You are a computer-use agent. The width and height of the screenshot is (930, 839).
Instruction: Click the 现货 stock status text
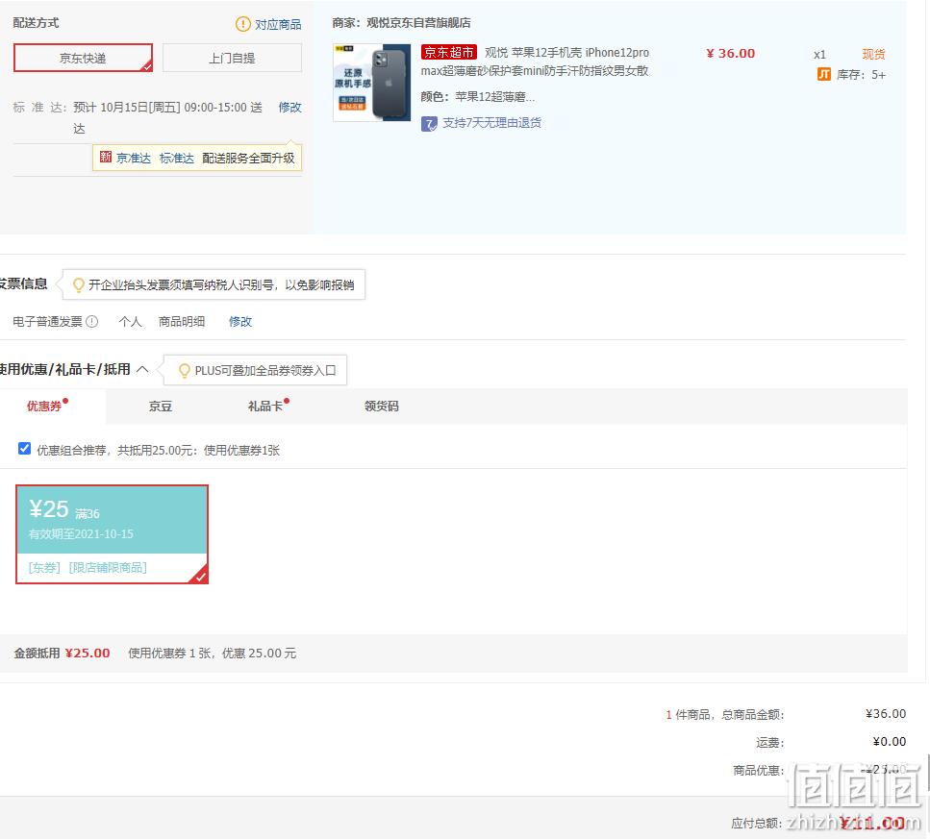coord(873,54)
